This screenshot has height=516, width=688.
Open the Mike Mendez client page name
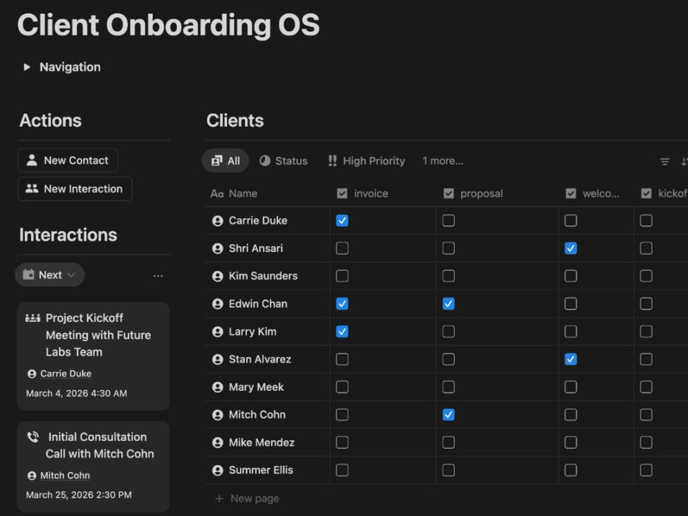point(261,442)
